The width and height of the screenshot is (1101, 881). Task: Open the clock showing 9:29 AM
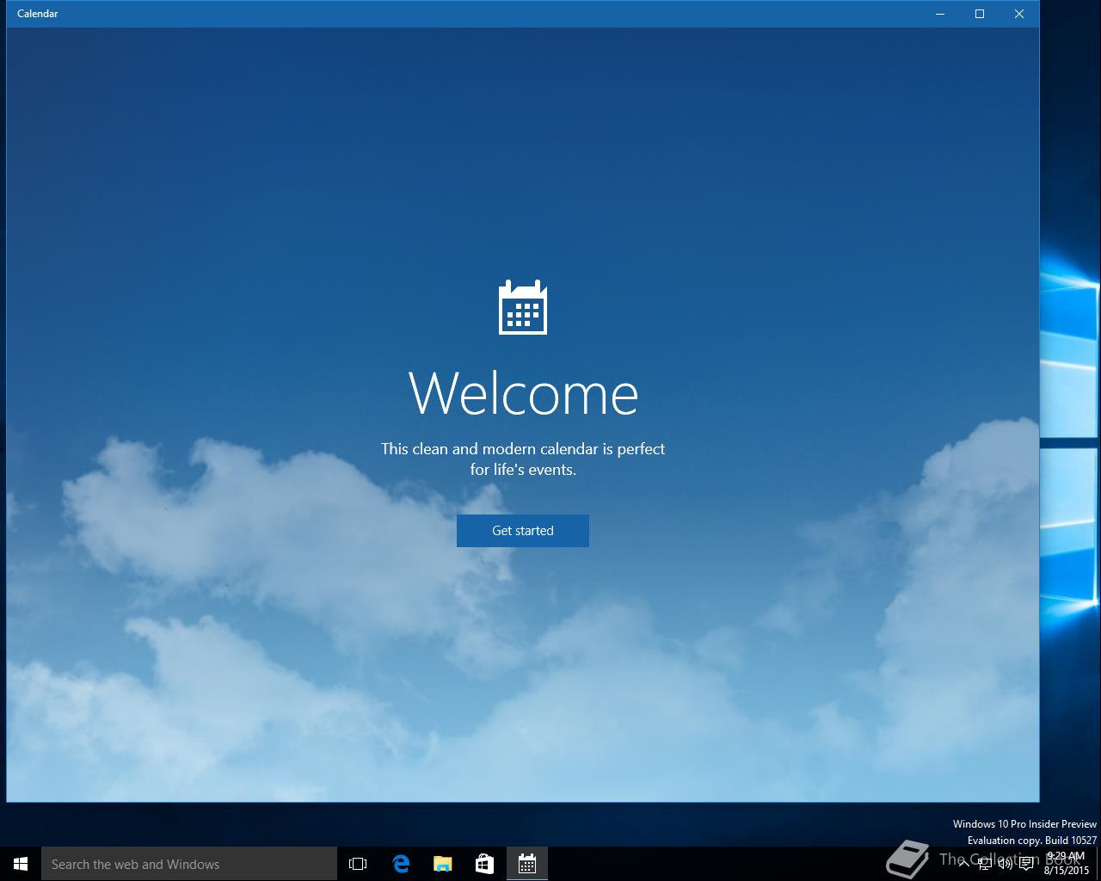[x=1067, y=864]
